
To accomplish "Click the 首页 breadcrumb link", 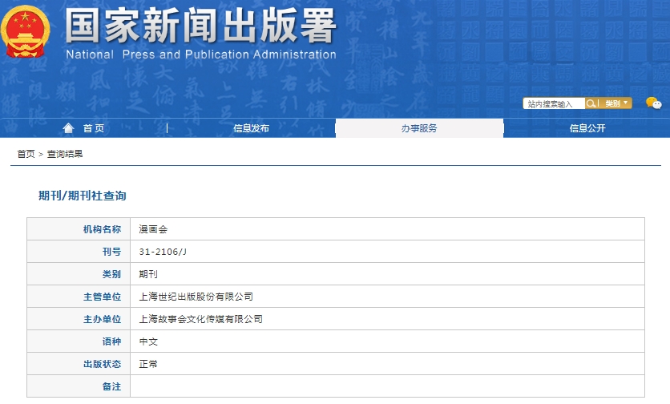I will point(26,154).
